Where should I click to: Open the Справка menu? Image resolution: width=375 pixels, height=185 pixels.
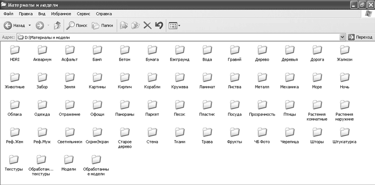(104, 14)
